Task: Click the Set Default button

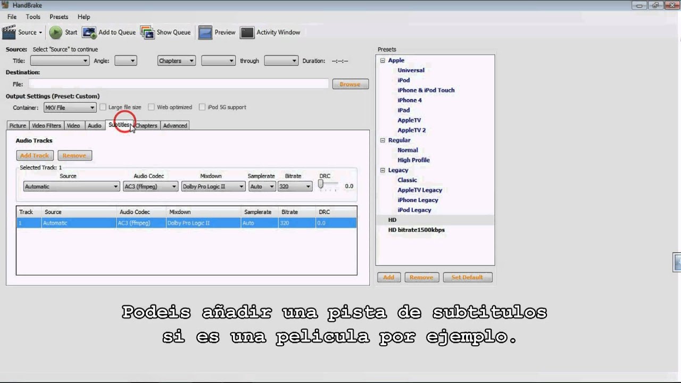Action: [467, 277]
